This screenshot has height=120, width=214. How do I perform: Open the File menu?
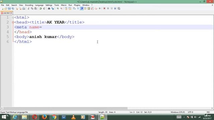[x=2, y=5]
